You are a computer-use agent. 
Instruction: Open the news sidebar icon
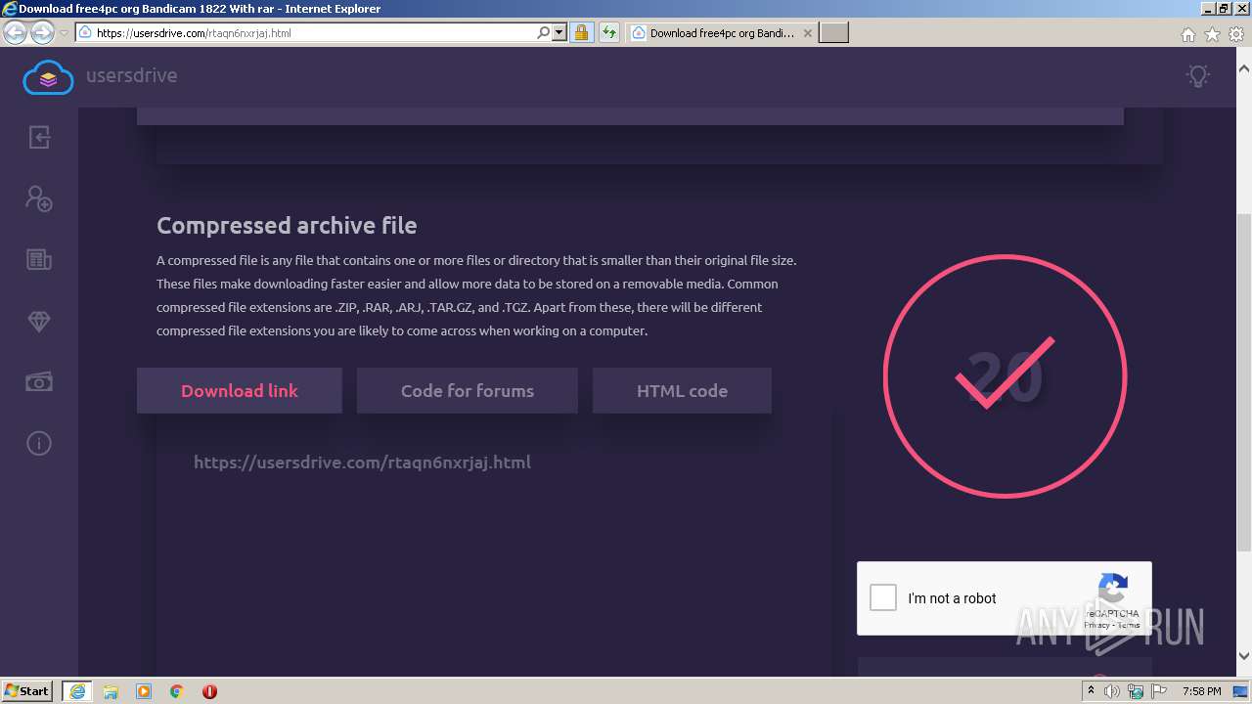[x=39, y=259]
